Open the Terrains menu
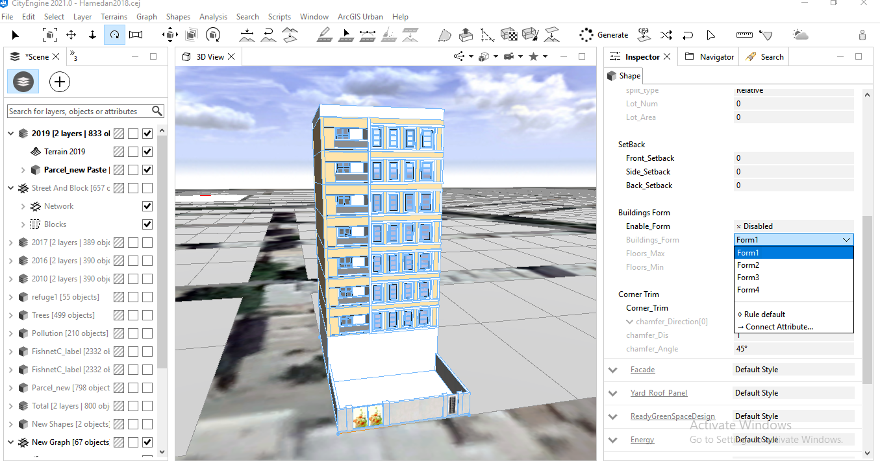Screen dimensions: 880x465 113,16
